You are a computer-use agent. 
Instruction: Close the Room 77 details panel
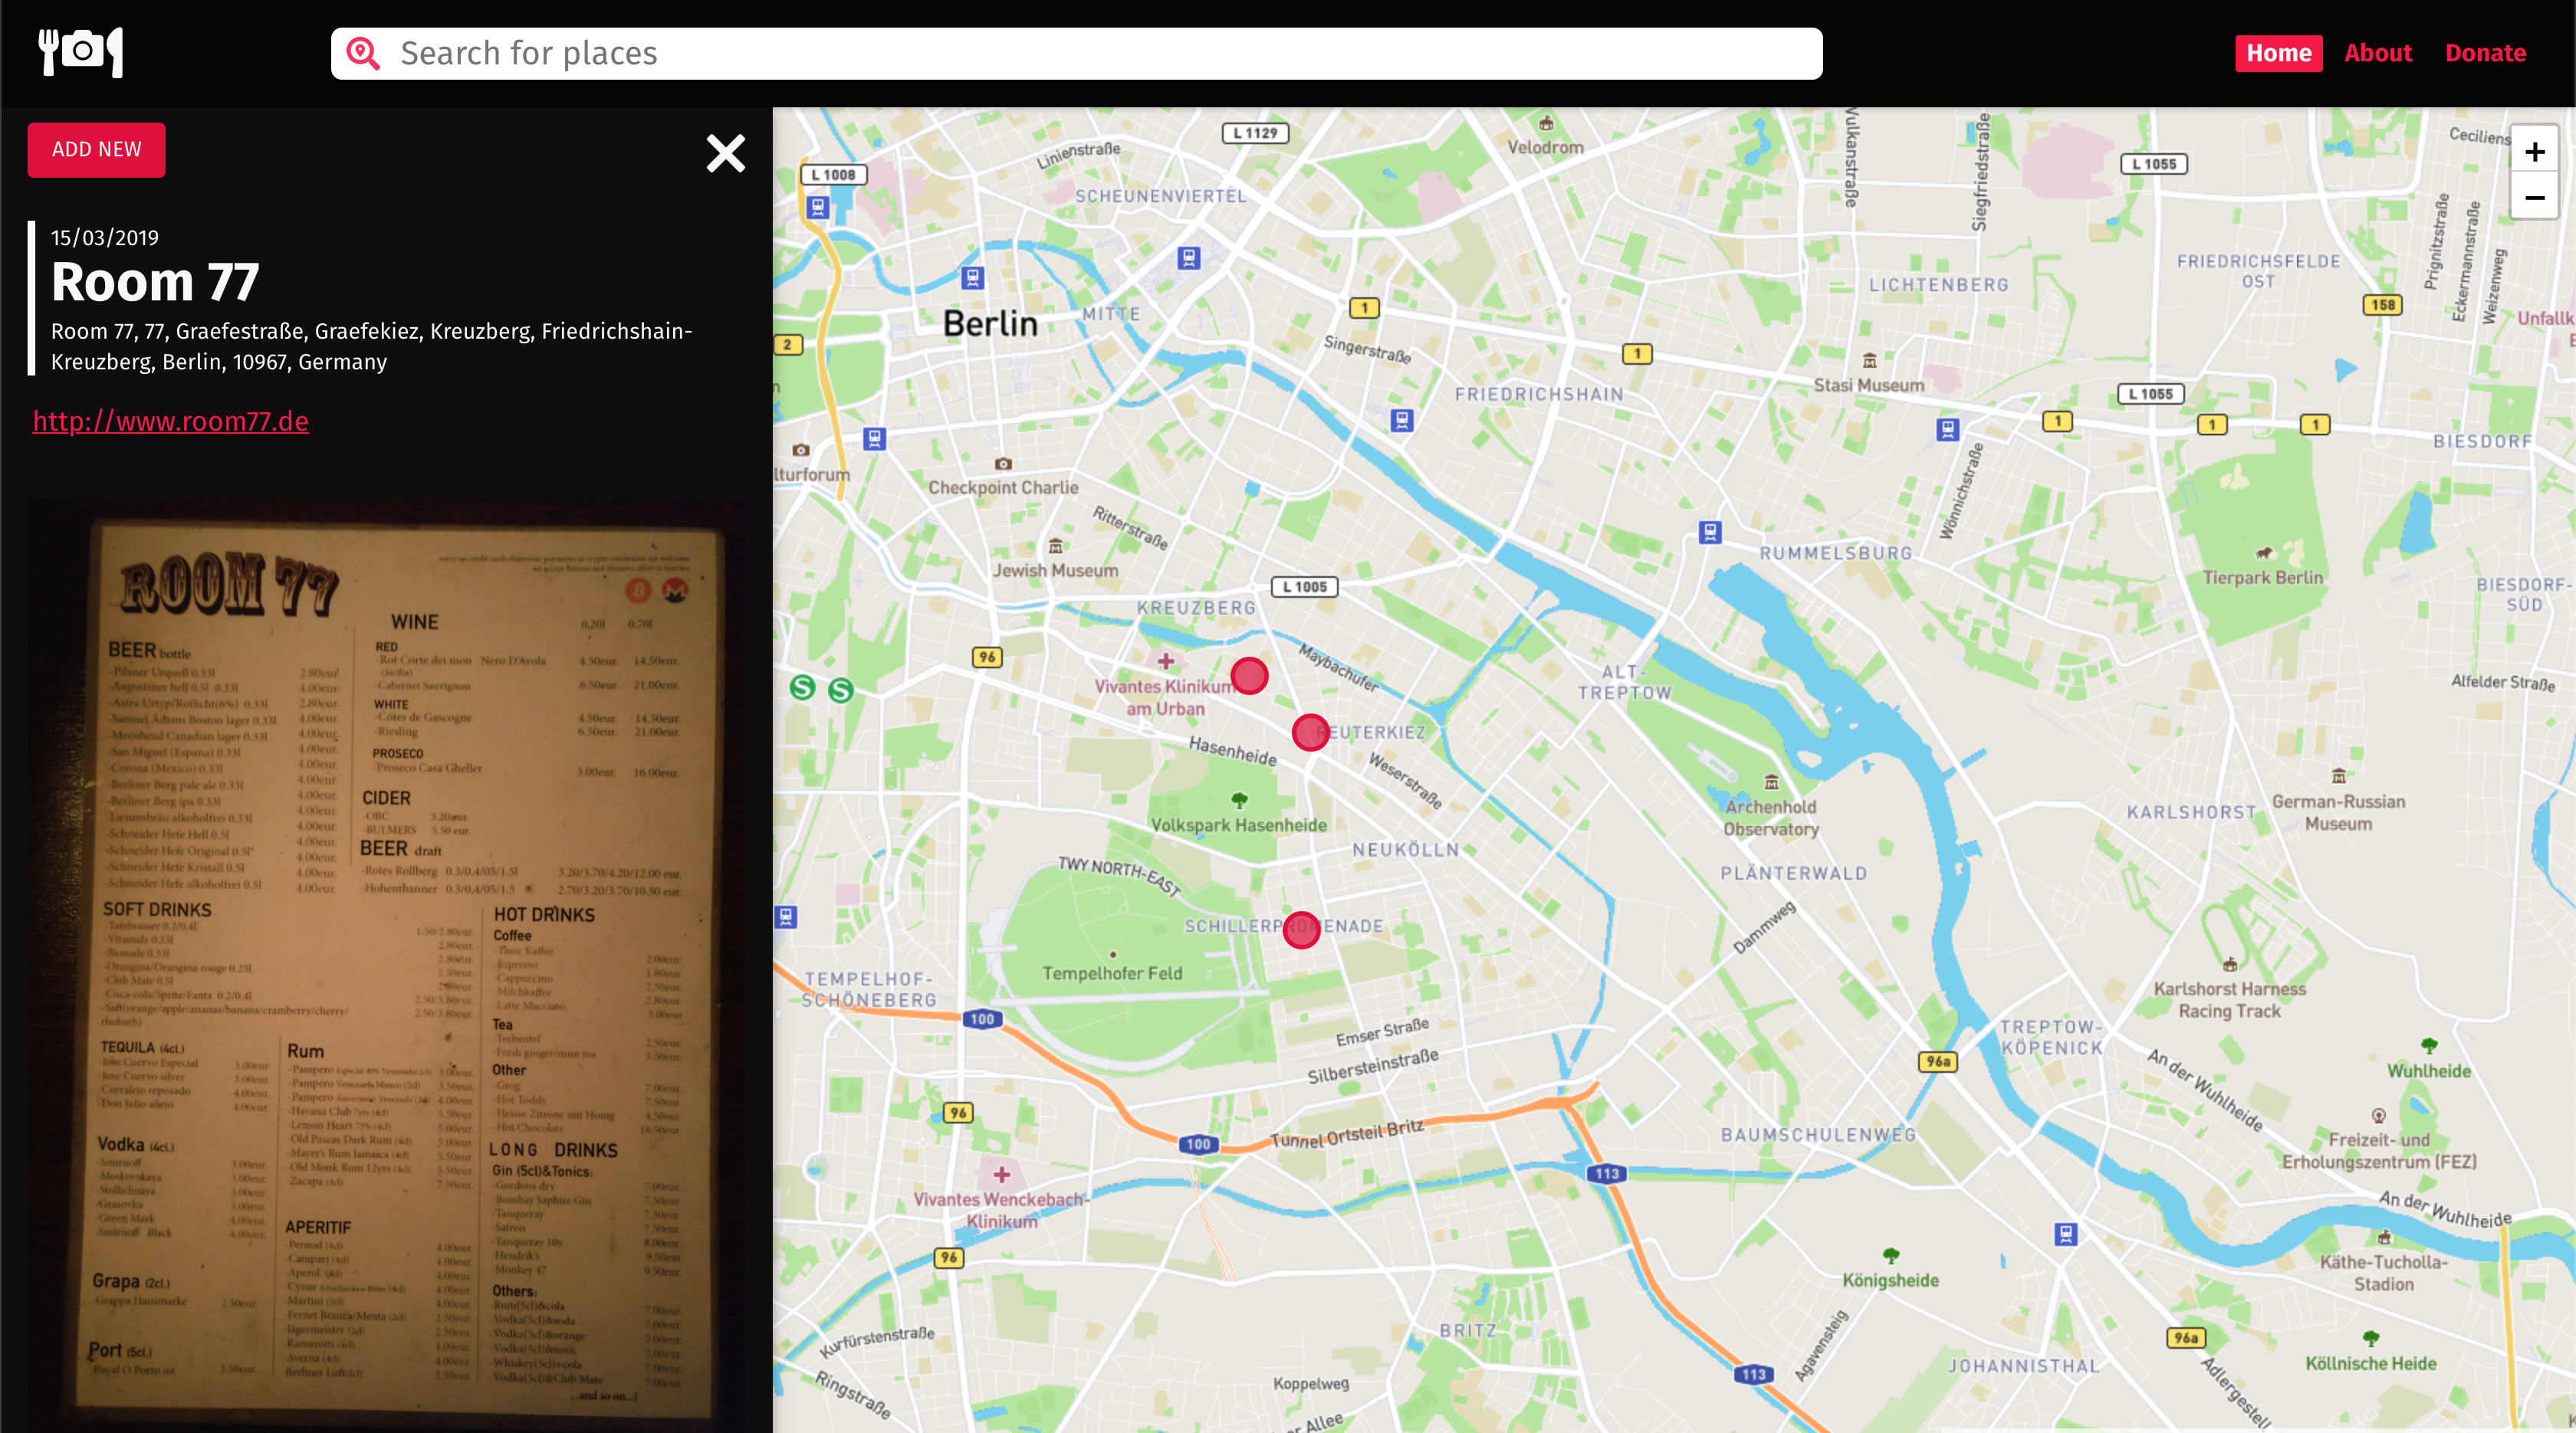[725, 153]
